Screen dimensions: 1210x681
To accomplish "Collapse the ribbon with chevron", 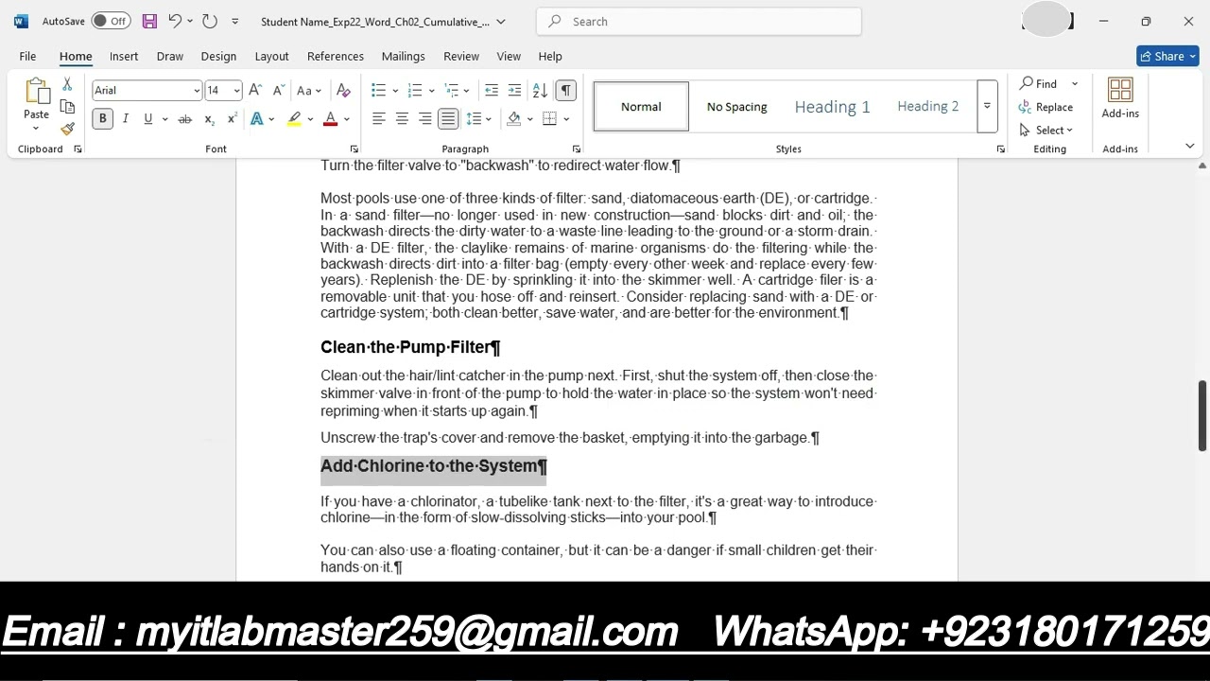I will click(1190, 147).
